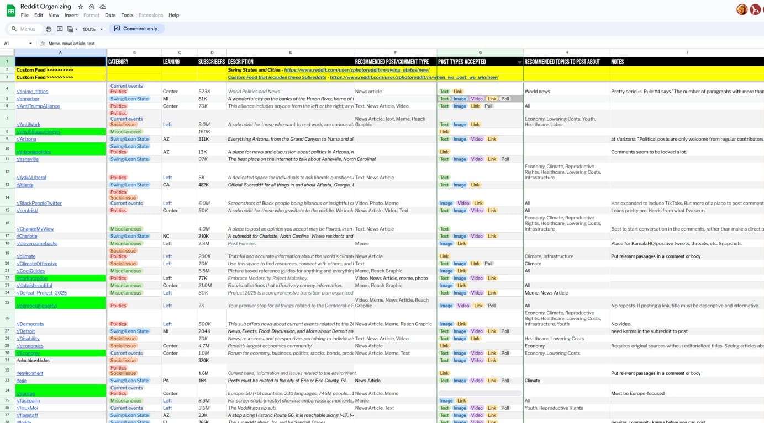This screenshot has width=764, height=423.
Task: Click the first collaborator avatar
Action: [742, 9]
